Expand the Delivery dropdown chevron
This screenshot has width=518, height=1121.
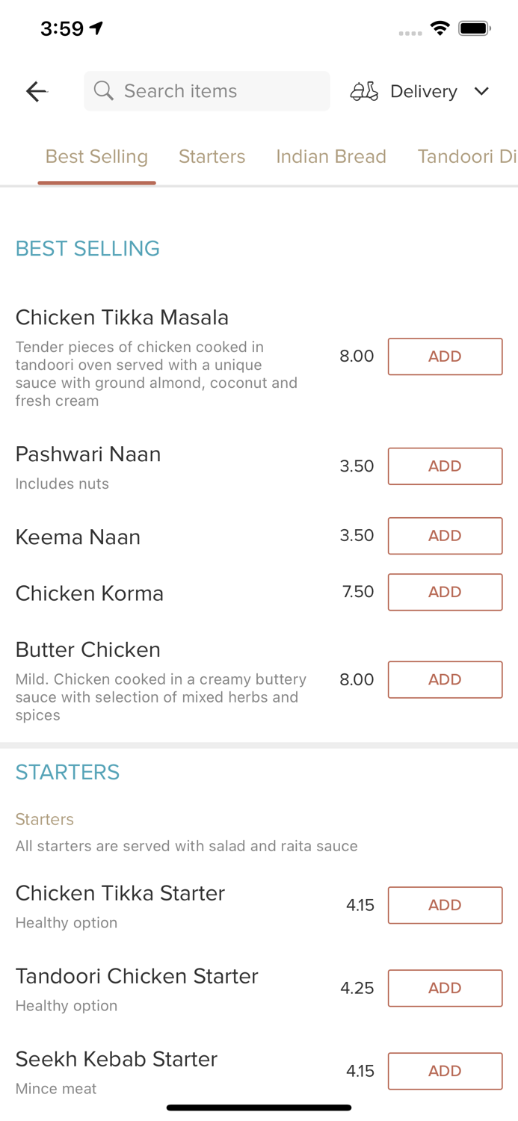[481, 91]
